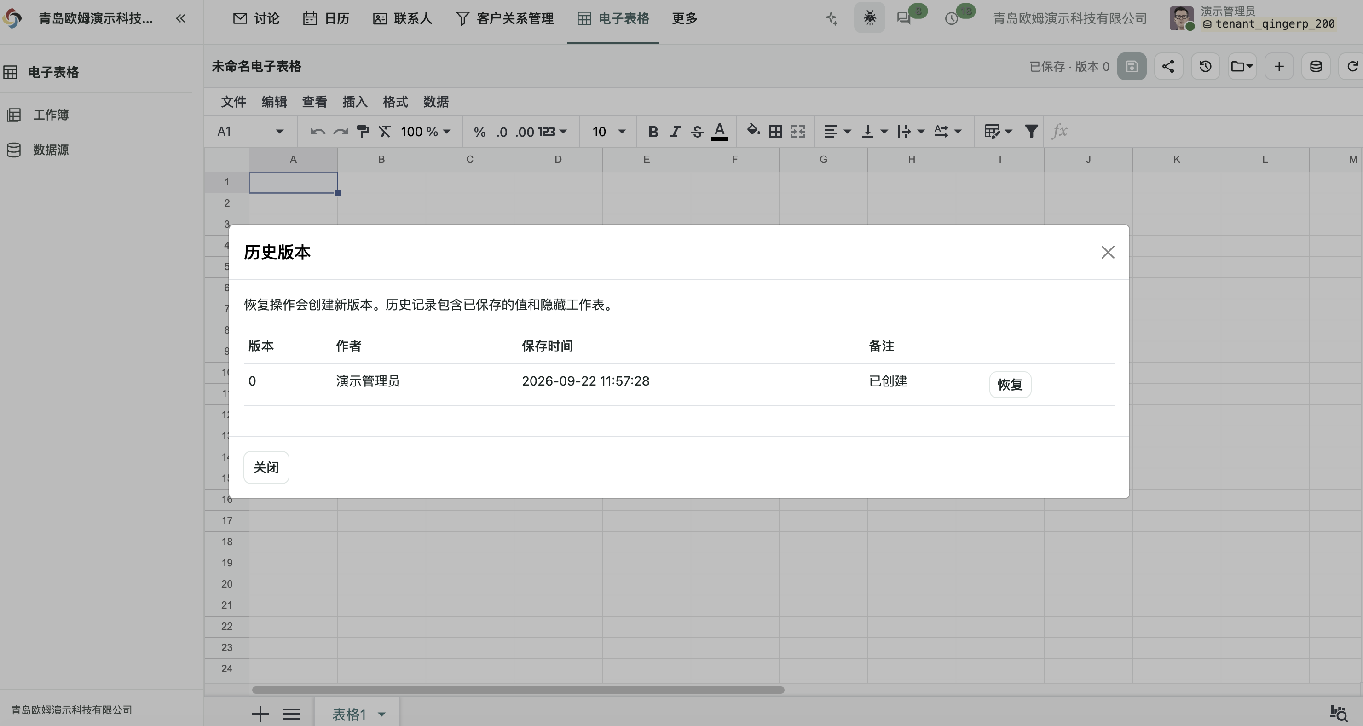1363x726 pixels.
Task: Open the fill color bucket
Action: click(x=753, y=130)
